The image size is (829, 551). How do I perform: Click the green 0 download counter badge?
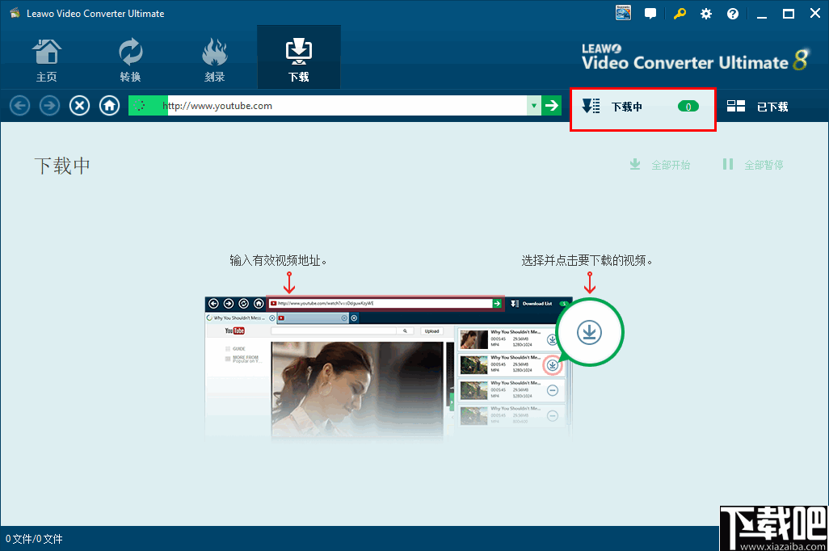pyautogui.click(x=688, y=107)
